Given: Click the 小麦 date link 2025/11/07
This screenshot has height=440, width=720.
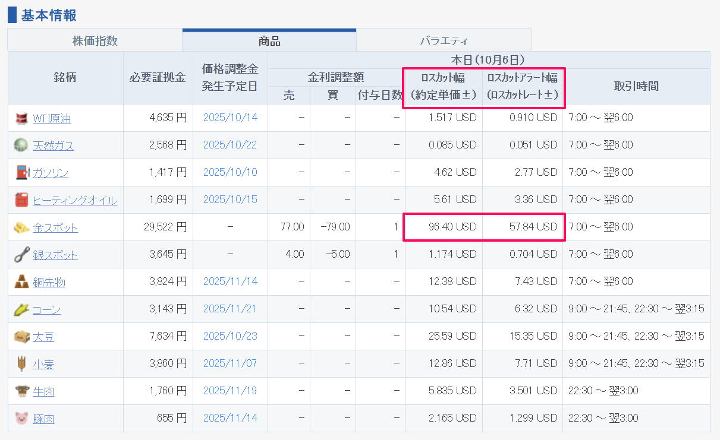Looking at the screenshot, I should (x=230, y=363).
